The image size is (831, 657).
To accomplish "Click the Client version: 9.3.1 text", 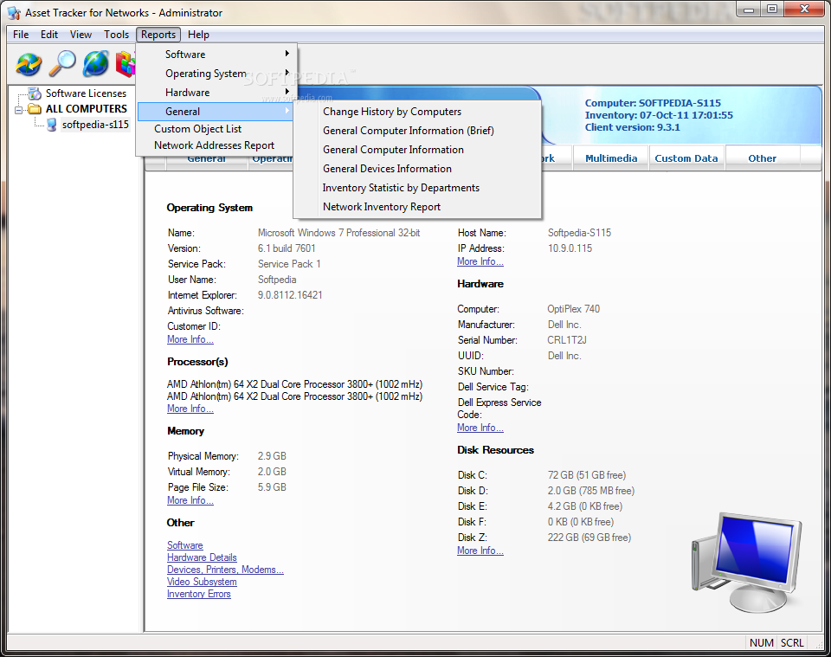I will 632,127.
